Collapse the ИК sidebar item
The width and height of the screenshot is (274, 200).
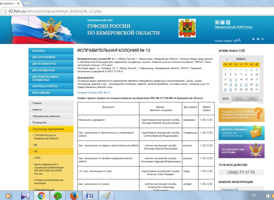pos(51,152)
